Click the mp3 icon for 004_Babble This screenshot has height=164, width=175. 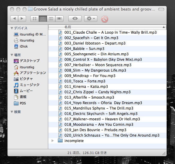pyautogui.click(x=60, y=49)
